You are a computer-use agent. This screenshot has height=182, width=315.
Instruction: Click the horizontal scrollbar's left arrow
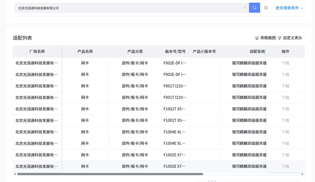coord(15,174)
